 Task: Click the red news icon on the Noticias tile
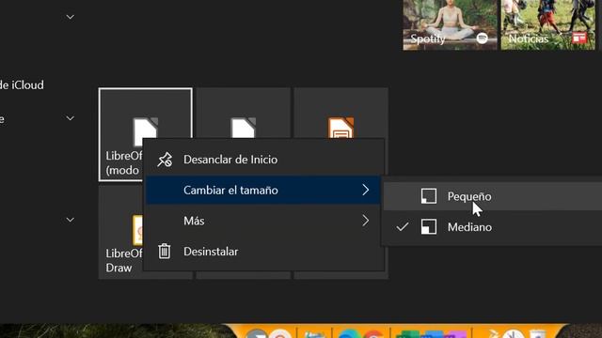[x=579, y=38]
